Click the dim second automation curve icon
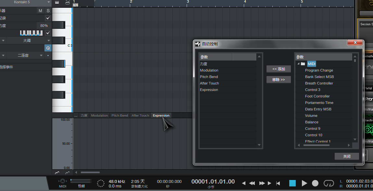Screen dimensions: 373x191 pos(68,173)
